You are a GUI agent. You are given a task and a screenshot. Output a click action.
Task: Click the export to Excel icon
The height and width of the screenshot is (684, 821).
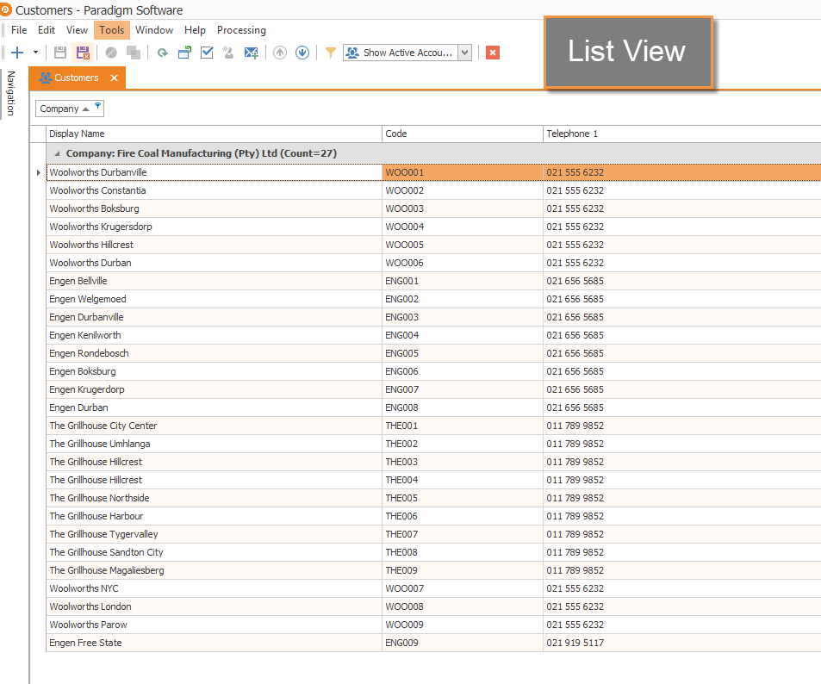(x=251, y=52)
